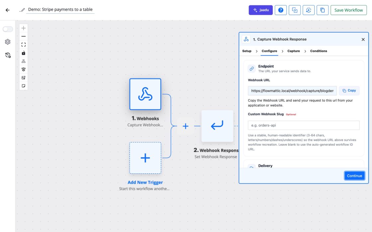The image size is (372, 232).
Task: Click the hierarchy layout icon
Action: click(24, 61)
